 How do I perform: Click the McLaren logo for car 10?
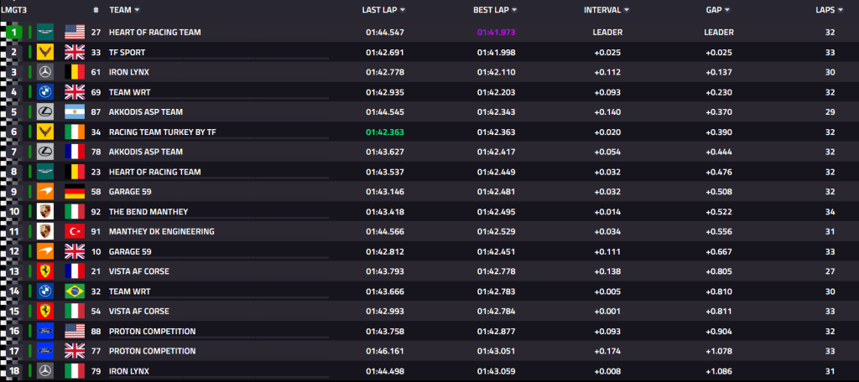tap(45, 251)
